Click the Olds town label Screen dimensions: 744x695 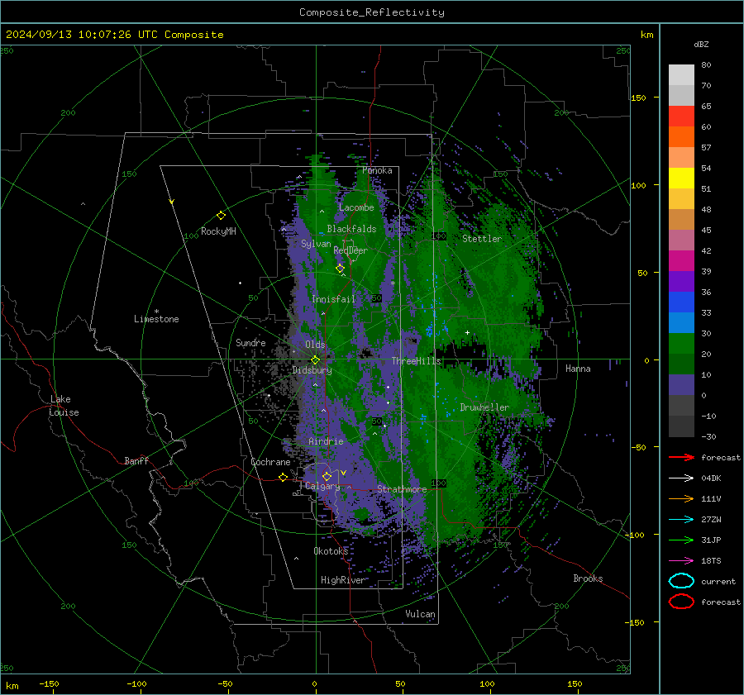point(315,345)
